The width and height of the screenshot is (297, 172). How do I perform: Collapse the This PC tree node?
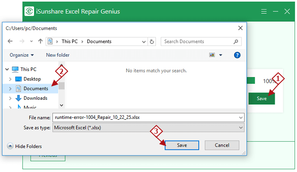[7, 69]
